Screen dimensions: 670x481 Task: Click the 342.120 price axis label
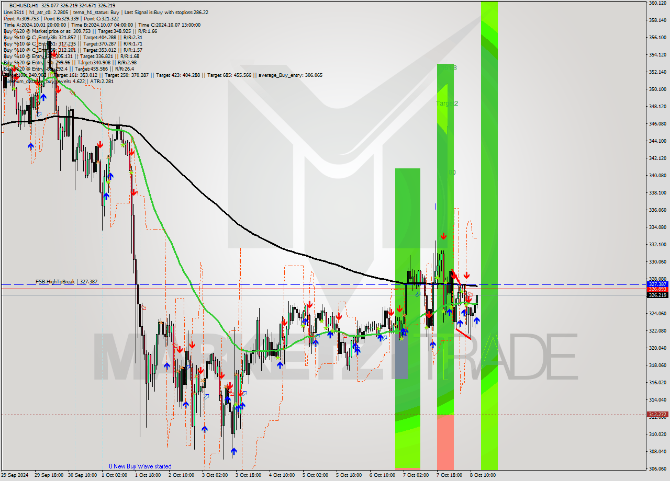click(x=657, y=158)
